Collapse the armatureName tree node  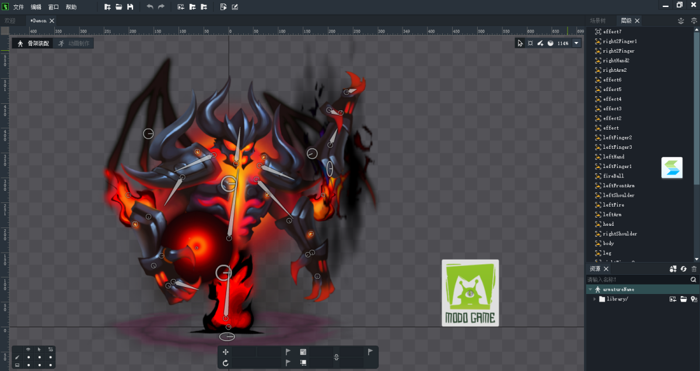pyautogui.click(x=590, y=289)
